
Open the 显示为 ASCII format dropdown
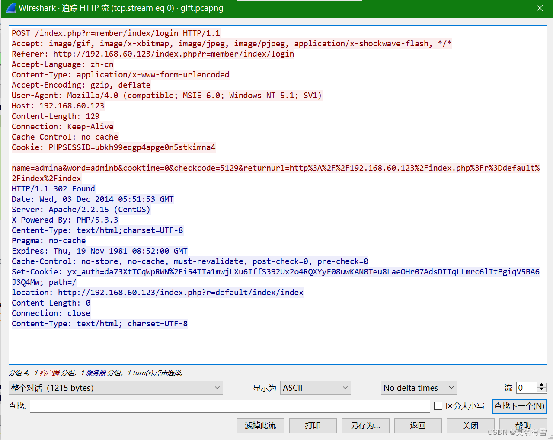tap(316, 388)
